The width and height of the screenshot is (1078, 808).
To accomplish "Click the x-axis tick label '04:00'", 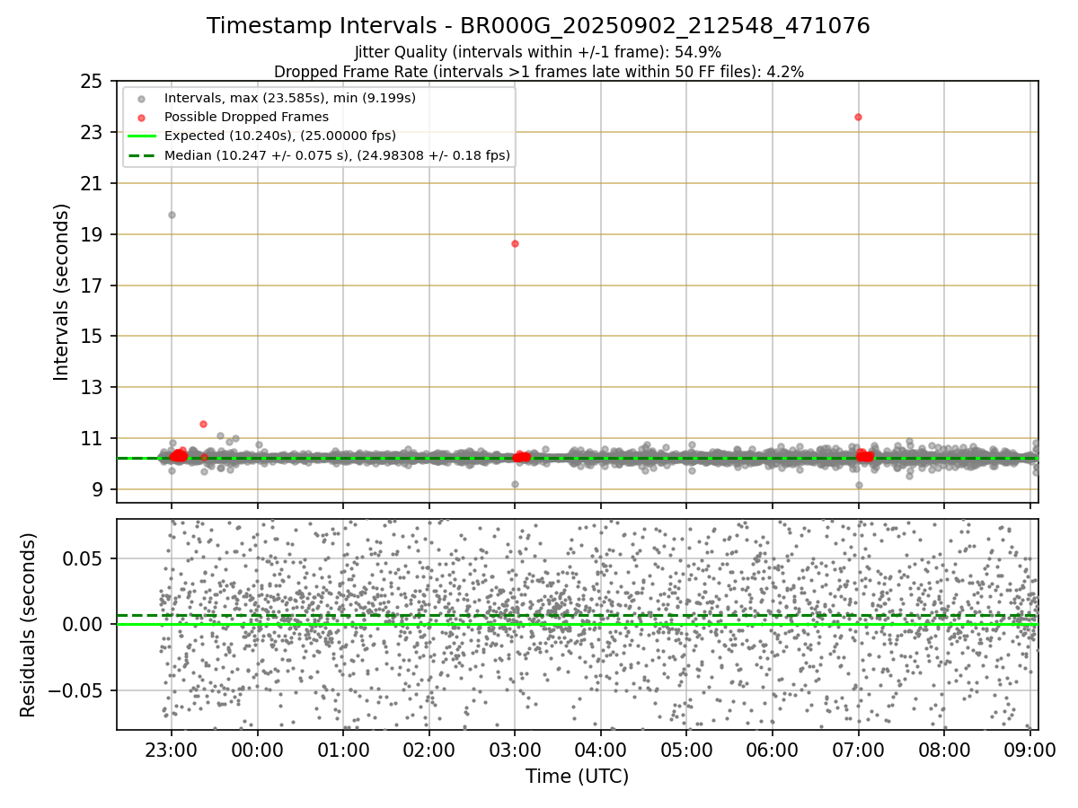I will point(600,750).
